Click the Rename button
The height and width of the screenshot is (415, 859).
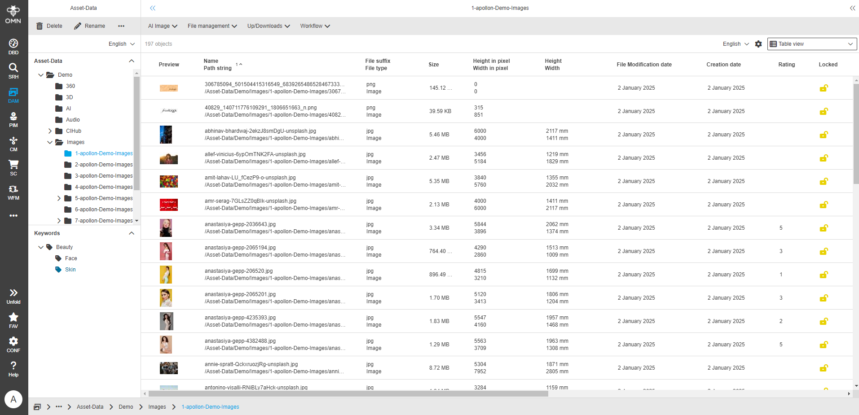89,26
